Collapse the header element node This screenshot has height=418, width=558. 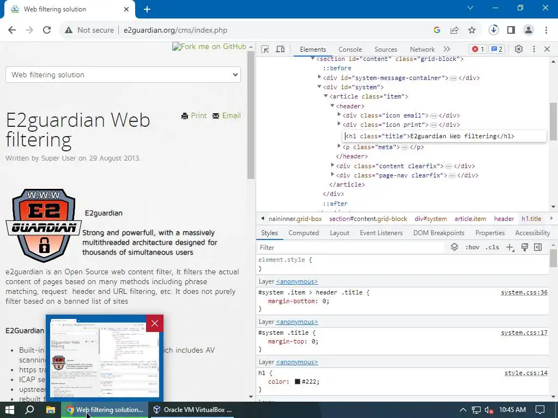332,105
